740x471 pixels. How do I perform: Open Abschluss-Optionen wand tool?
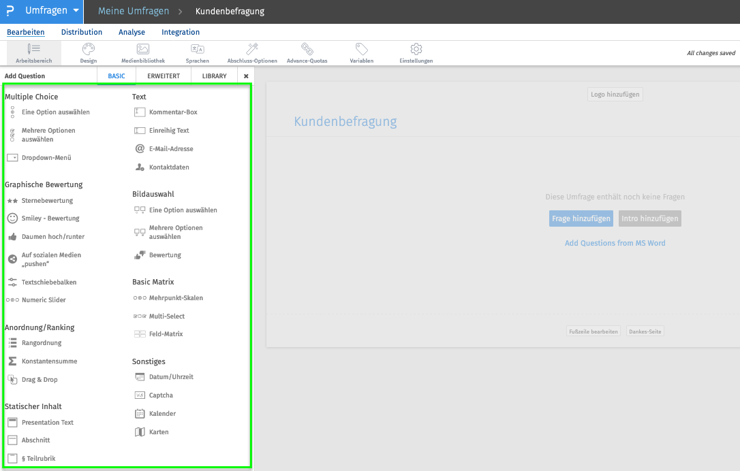click(252, 53)
